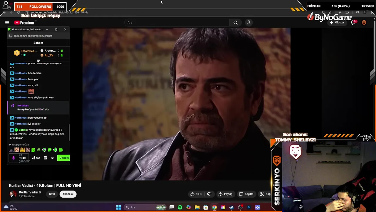Insert the laughing man face emote

click(x=17, y=150)
